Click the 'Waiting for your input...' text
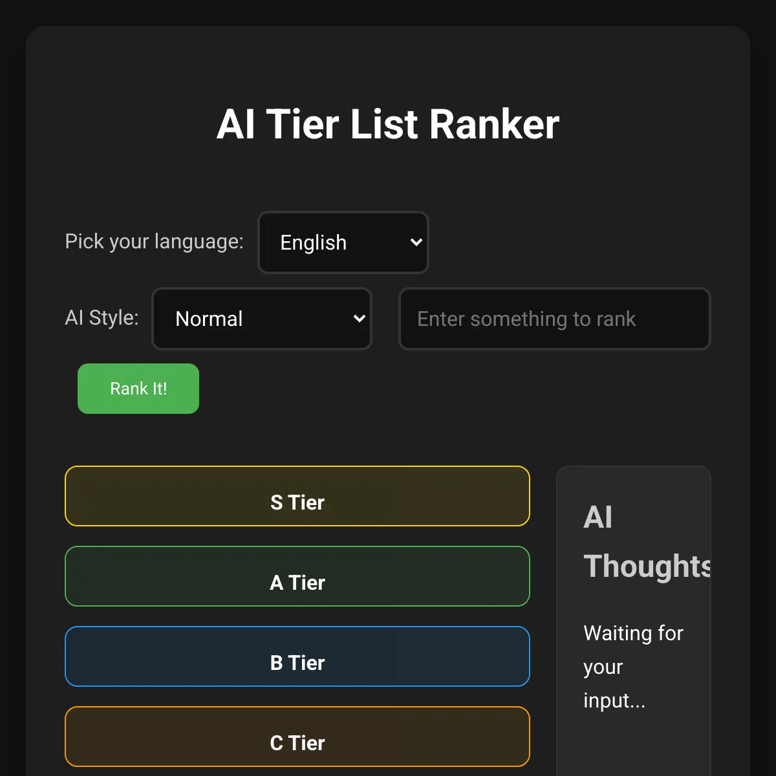This screenshot has height=776, width=776. pos(633,667)
